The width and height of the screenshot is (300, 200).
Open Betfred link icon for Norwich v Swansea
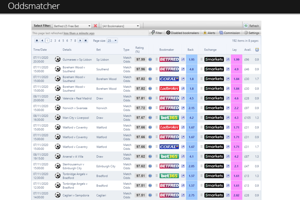pyautogui.click(x=183, y=108)
